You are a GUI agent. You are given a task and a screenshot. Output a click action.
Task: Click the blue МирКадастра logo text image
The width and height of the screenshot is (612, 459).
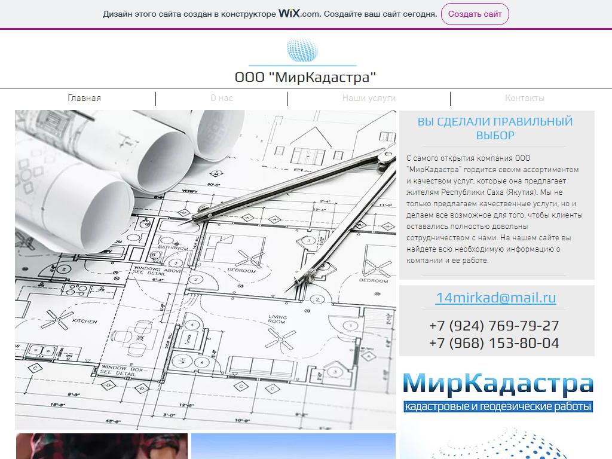click(497, 384)
